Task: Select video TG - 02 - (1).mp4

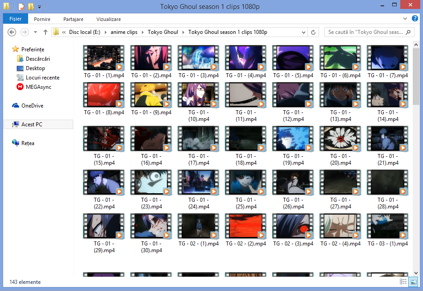Action: (199, 230)
